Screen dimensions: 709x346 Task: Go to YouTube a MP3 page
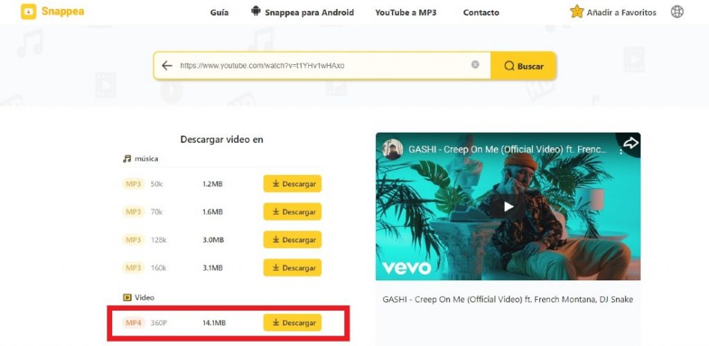(406, 12)
